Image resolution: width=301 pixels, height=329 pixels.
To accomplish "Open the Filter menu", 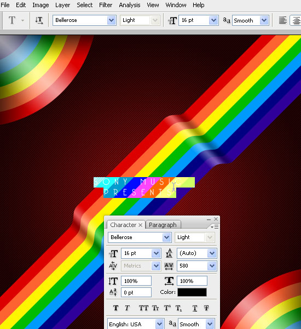I will (x=106, y=5).
